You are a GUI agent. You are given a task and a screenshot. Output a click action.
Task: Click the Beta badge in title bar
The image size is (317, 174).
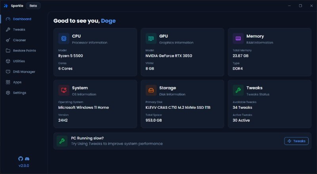tap(33, 6)
